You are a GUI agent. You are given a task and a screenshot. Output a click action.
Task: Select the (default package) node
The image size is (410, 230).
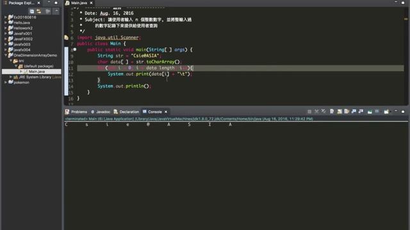[38, 66]
